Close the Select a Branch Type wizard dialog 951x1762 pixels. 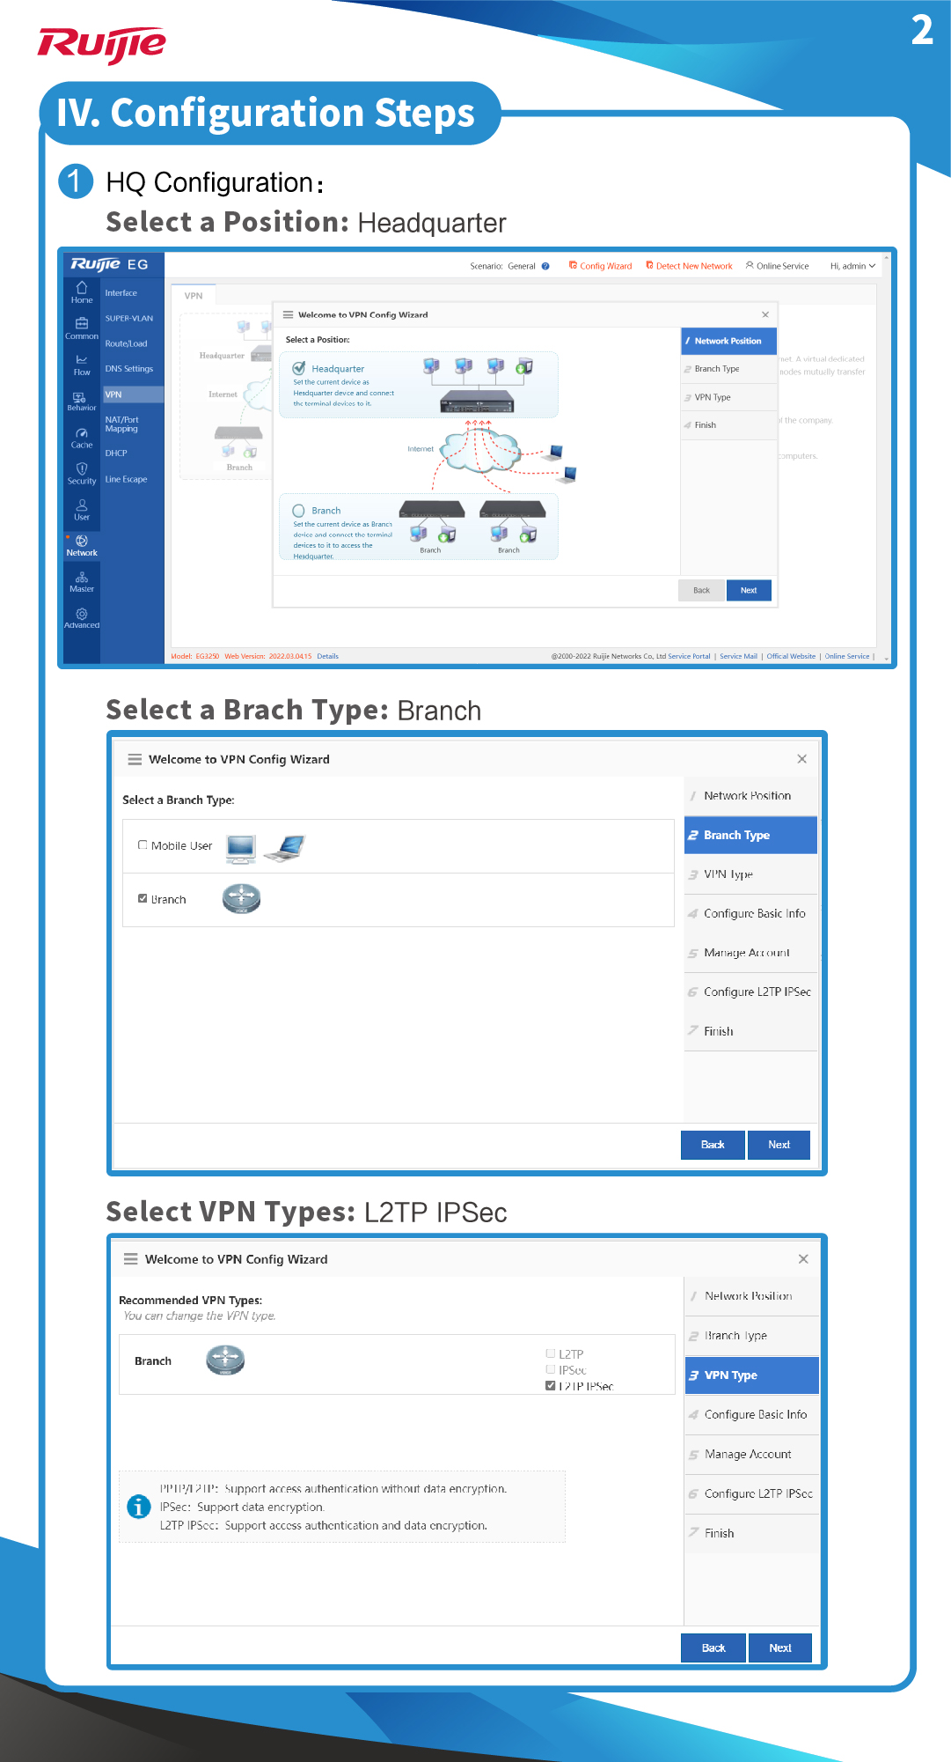pos(801,759)
